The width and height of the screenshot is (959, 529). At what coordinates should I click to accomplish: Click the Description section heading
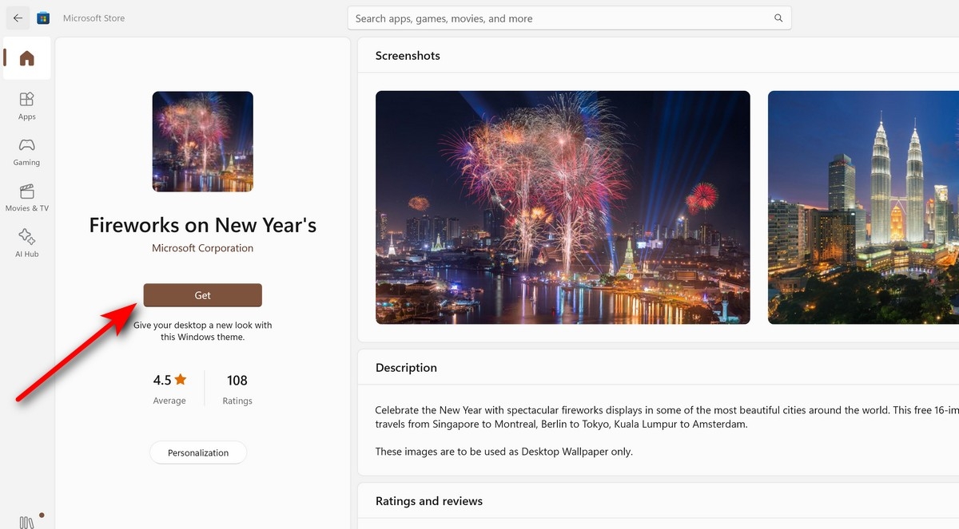[x=406, y=368]
